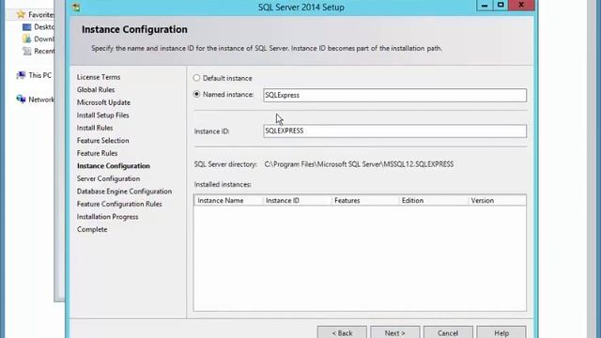Click the SQL Server directory path text
601x338 pixels.
coord(359,164)
